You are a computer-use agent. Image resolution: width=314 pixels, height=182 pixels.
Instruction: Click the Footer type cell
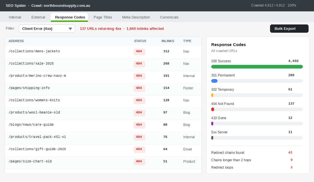click(188, 88)
